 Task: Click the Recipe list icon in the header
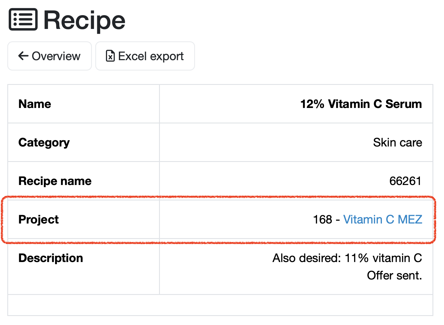23,19
